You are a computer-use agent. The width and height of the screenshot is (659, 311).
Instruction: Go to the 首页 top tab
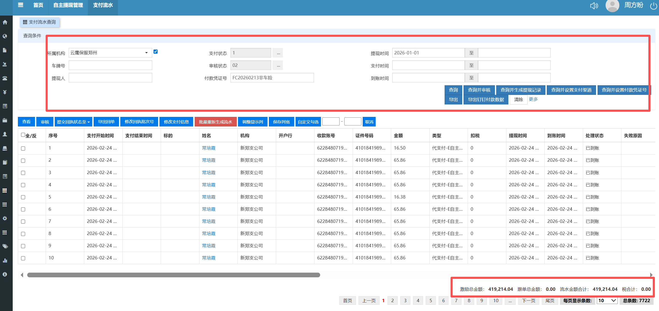point(38,5)
